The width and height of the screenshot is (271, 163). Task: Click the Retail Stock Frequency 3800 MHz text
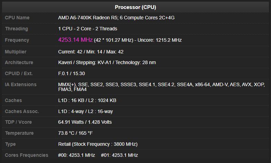click(98, 144)
